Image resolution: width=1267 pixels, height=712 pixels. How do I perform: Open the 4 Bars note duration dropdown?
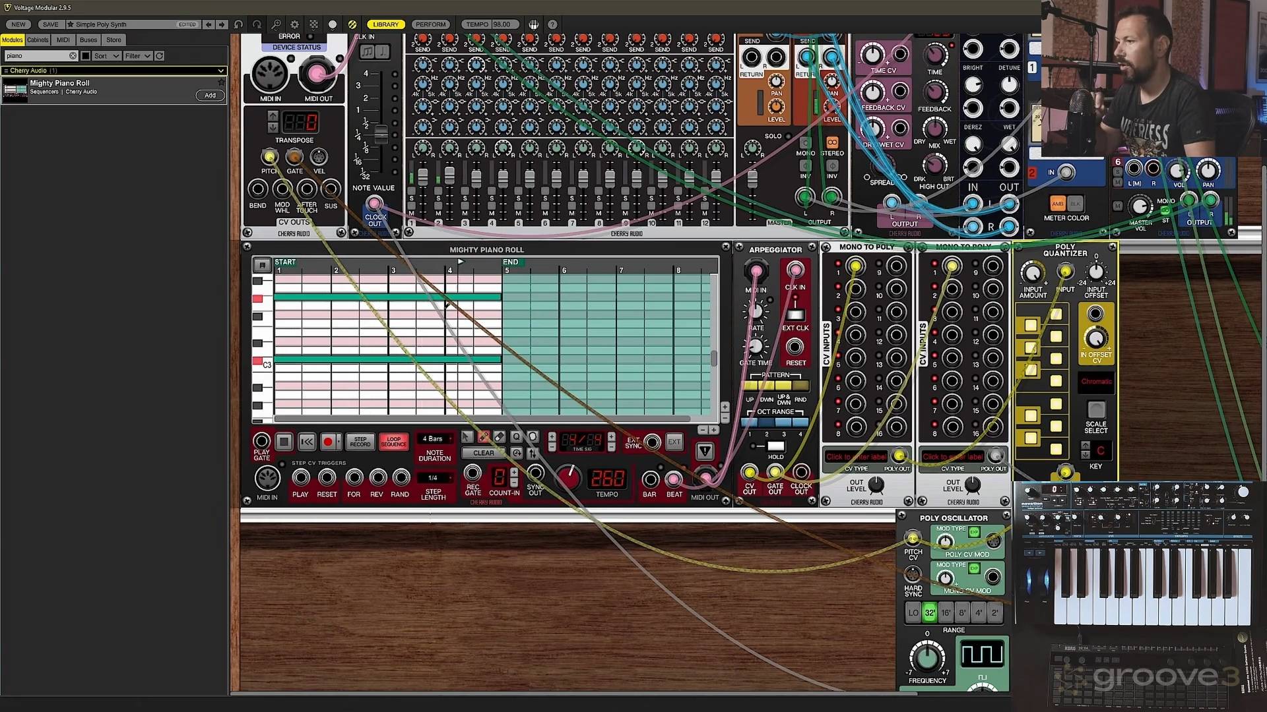pos(435,439)
